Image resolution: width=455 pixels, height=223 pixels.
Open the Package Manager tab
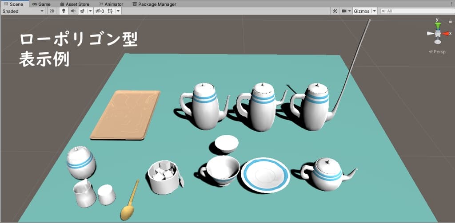click(x=154, y=4)
